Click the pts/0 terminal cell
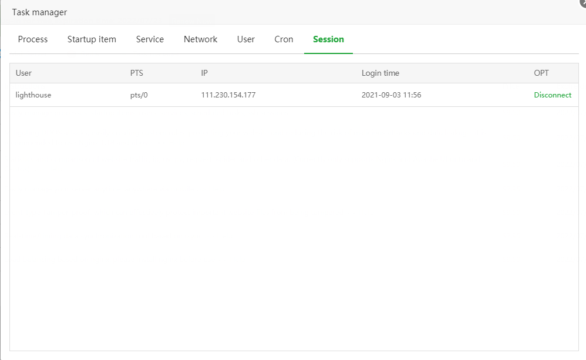Screen dimensions: 586x360 click(x=139, y=95)
